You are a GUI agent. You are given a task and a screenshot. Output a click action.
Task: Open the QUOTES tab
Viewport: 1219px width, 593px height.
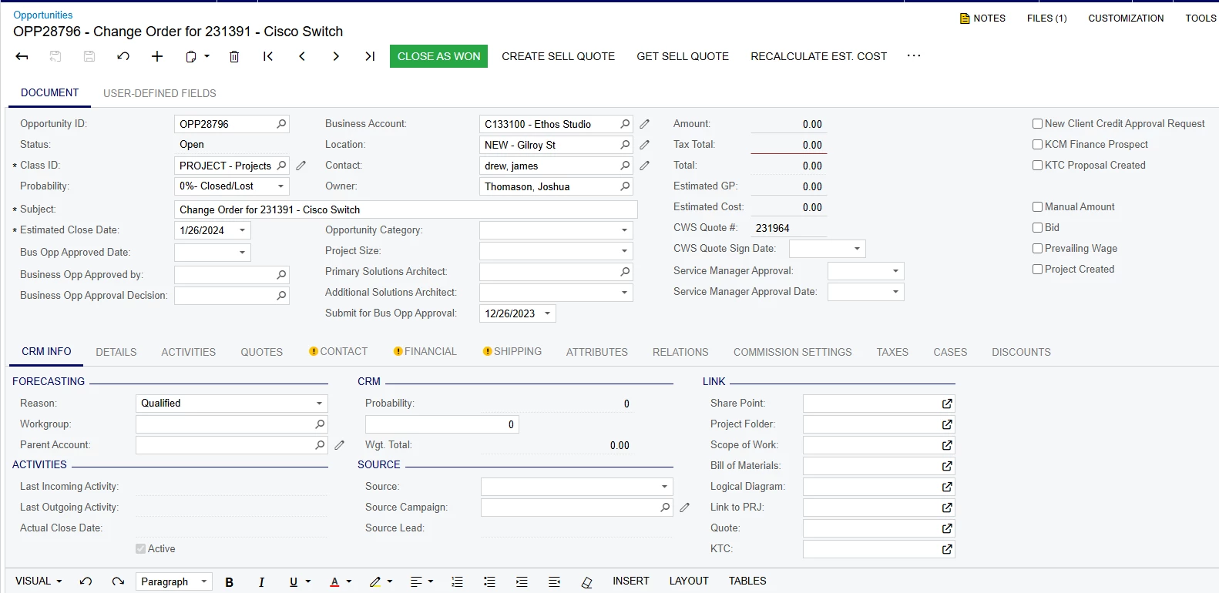pos(262,352)
